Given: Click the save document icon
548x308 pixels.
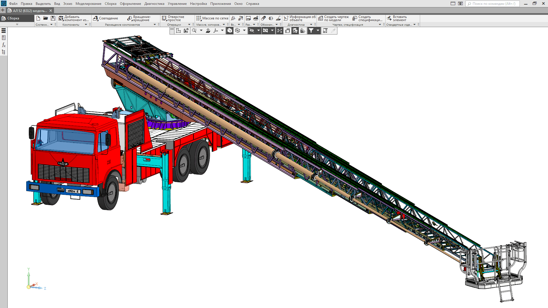Looking at the screenshot, I should pyautogui.click(x=53, y=18).
